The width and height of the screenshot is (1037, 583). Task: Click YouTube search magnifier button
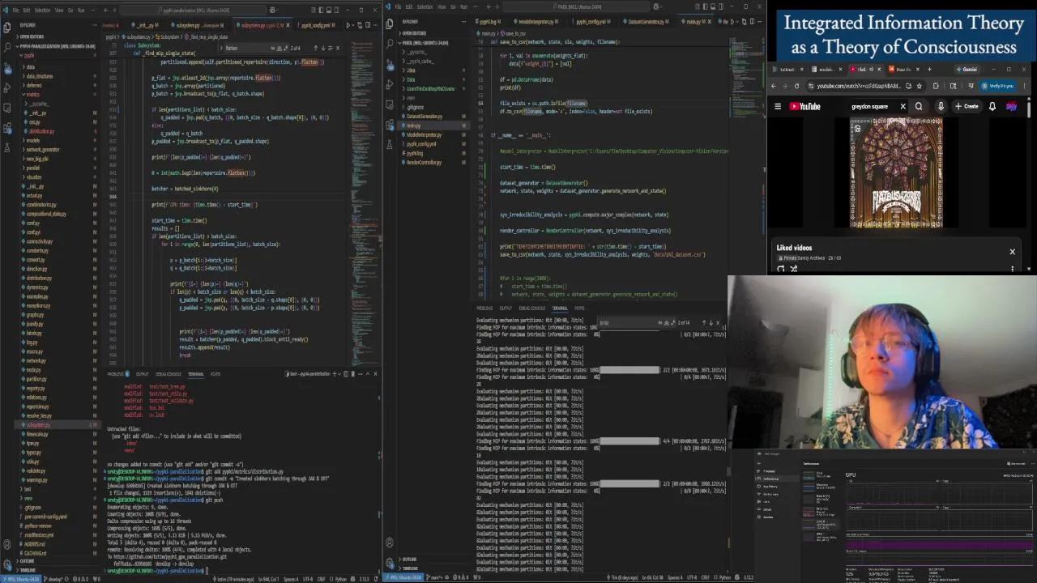click(919, 106)
